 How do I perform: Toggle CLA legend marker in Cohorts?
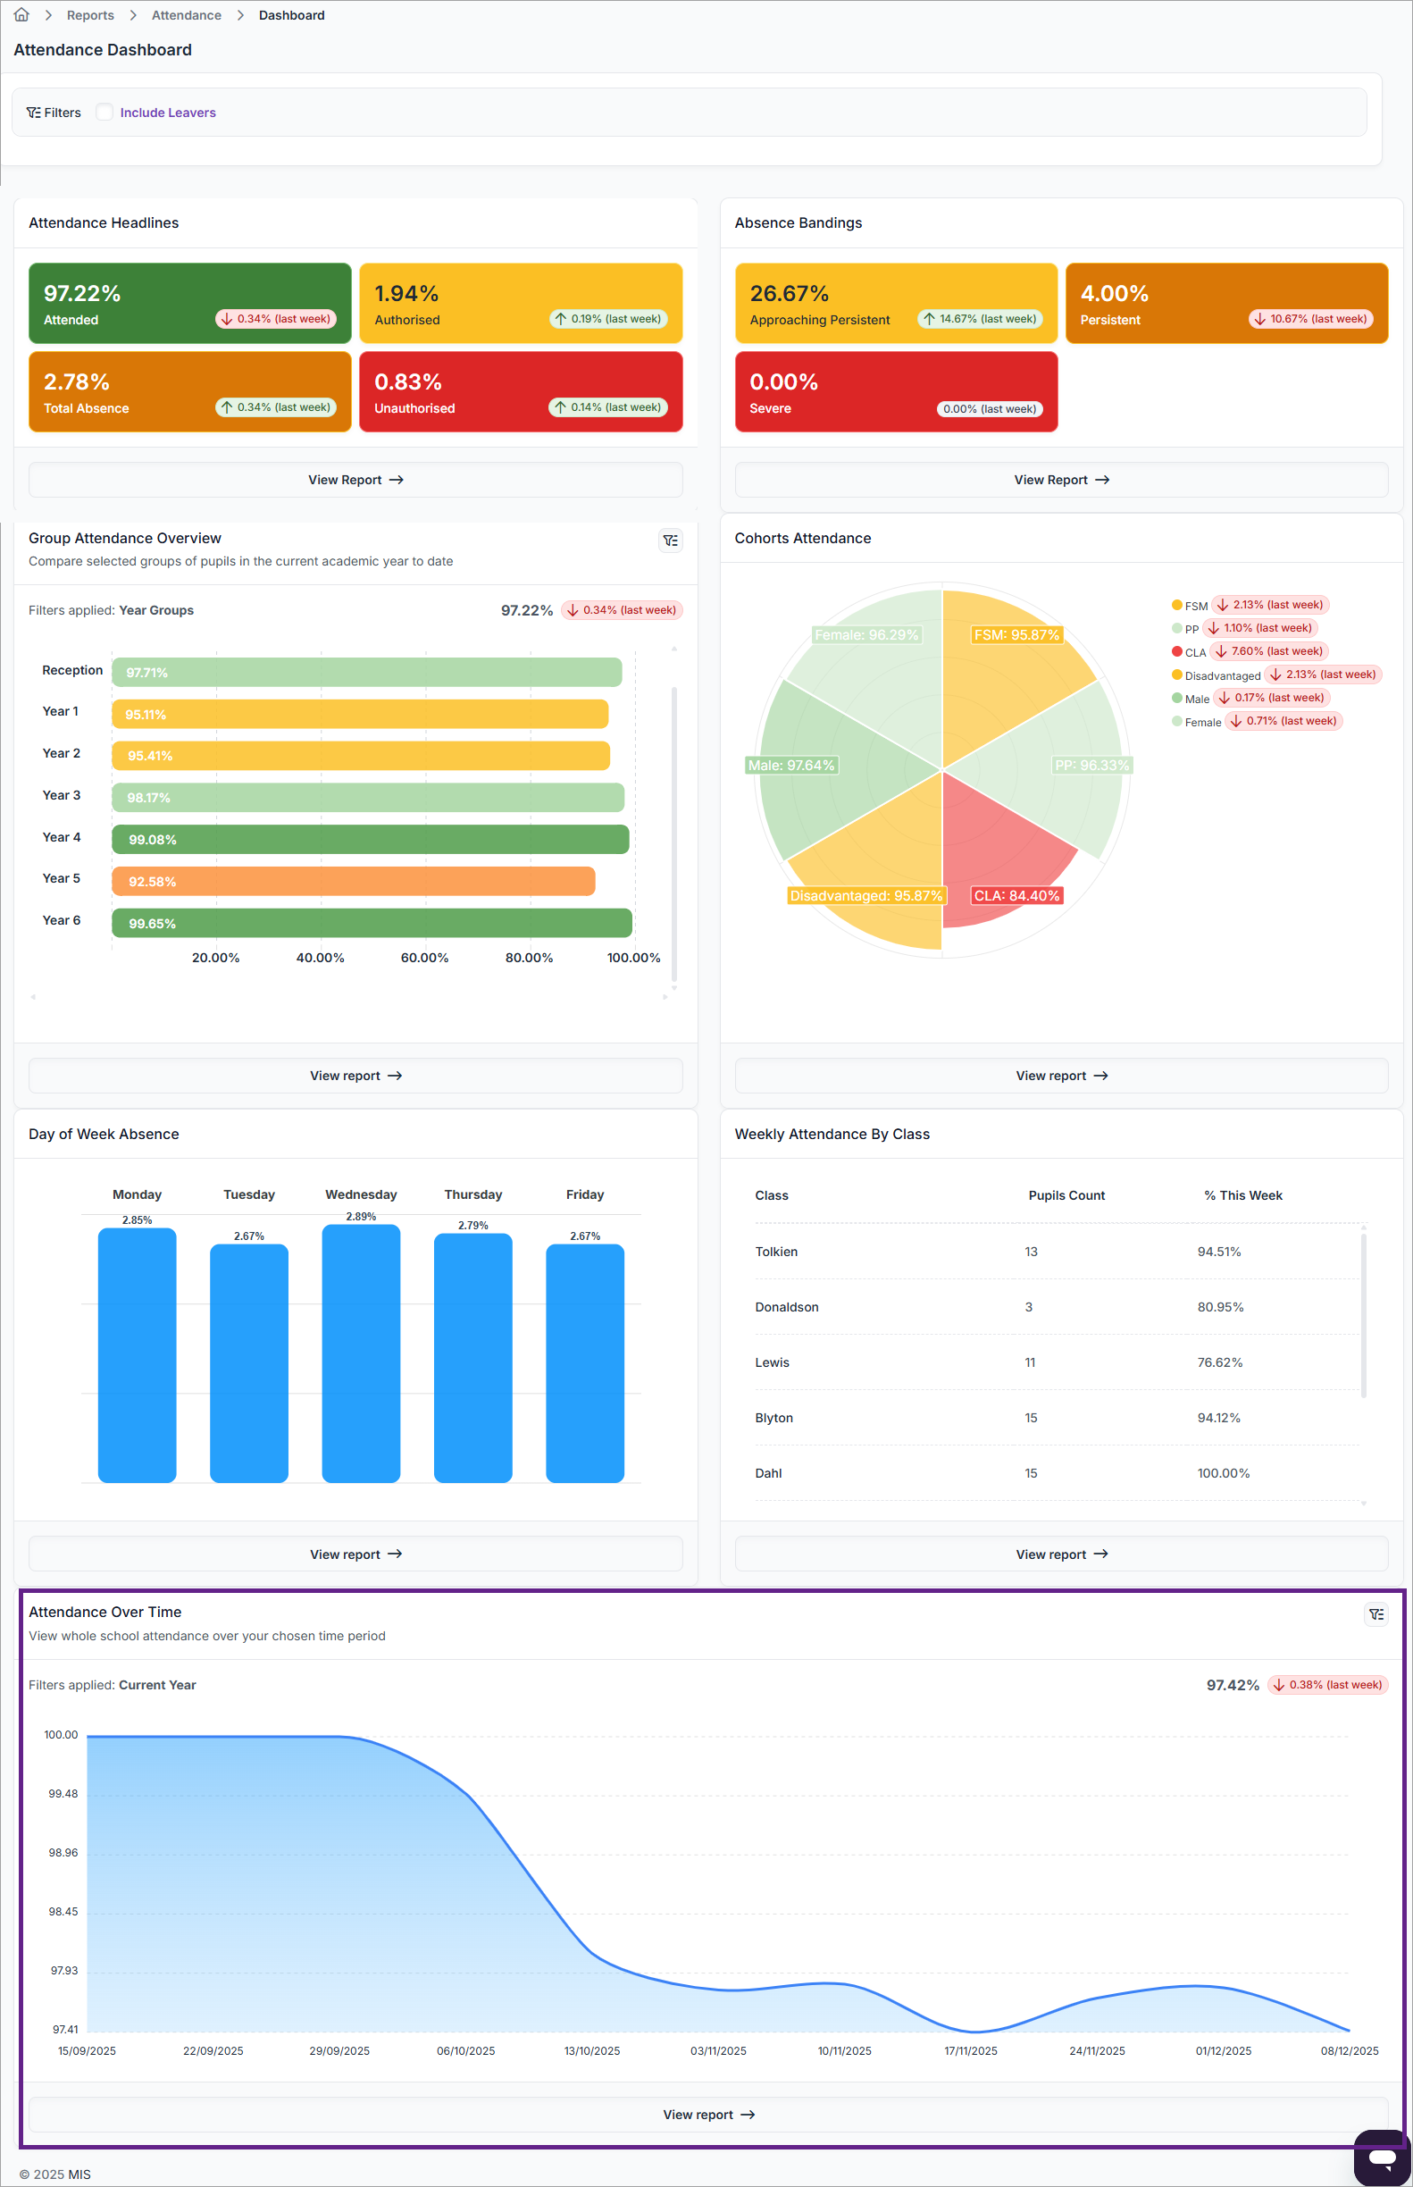pos(1176,651)
